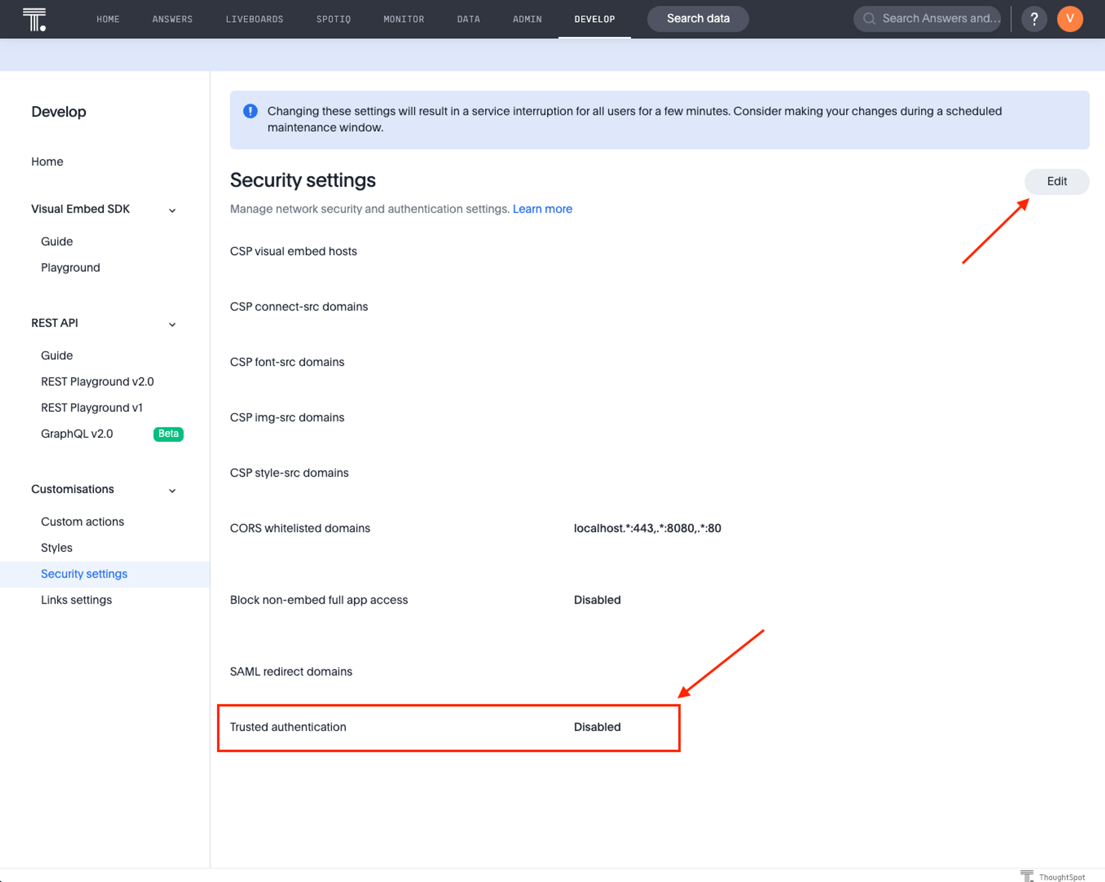The image size is (1105, 882).
Task: Click the ThoughtSpot logo icon
Action: [34, 19]
